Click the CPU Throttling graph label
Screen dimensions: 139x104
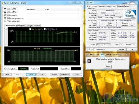47,49
